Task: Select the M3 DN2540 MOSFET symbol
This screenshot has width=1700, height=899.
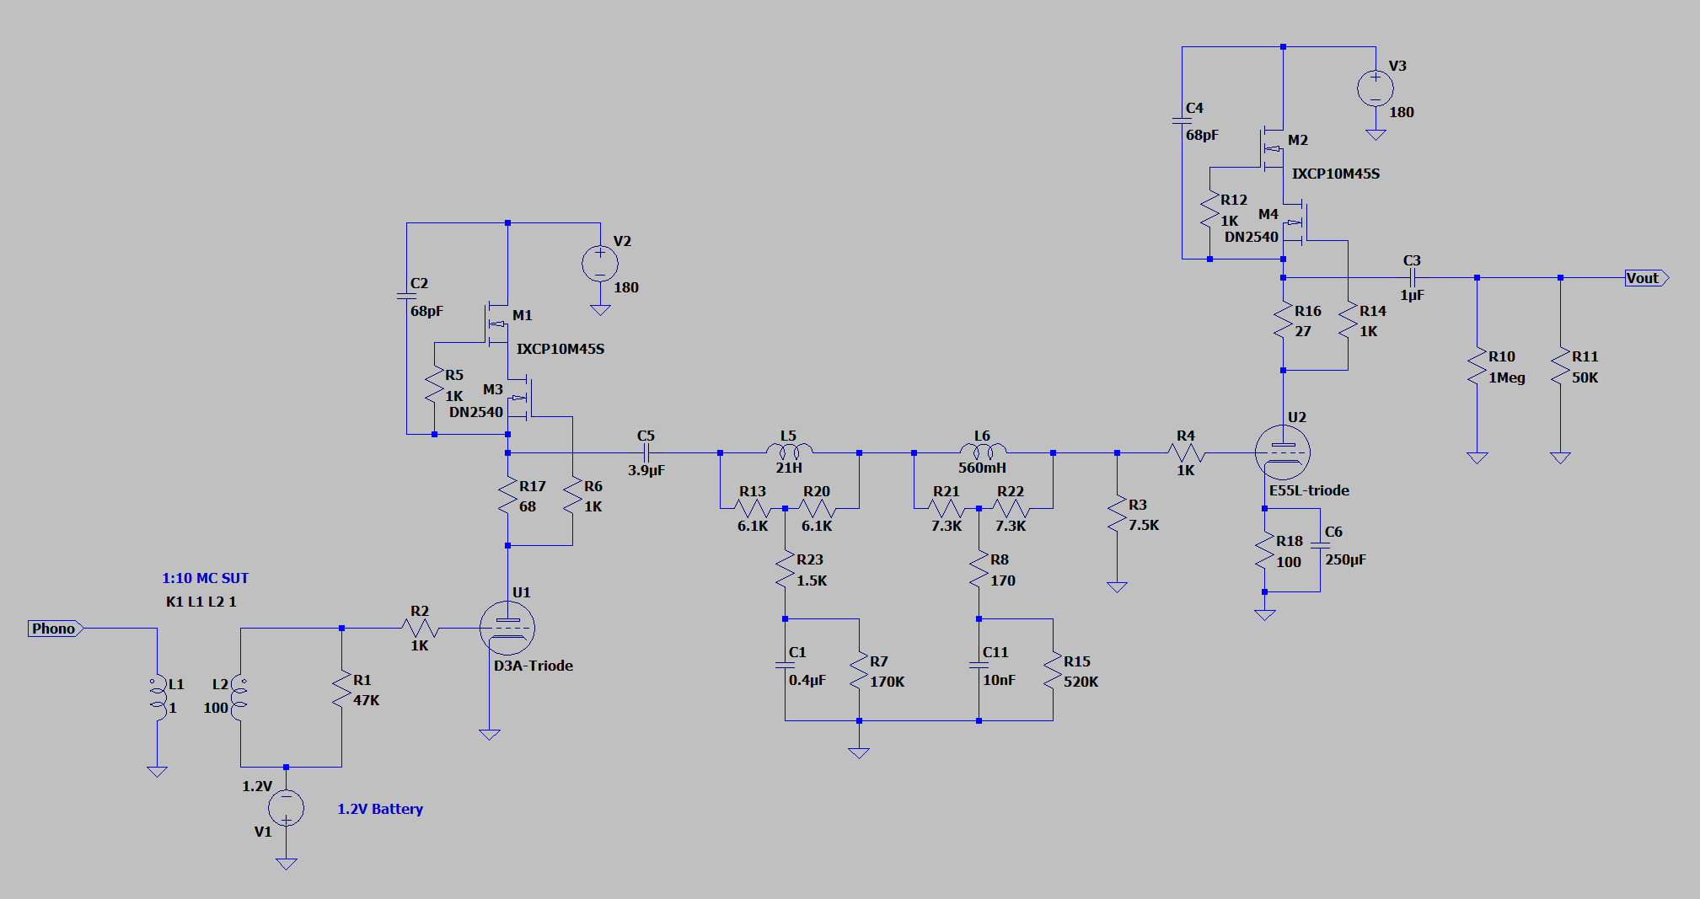Action: click(x=521, y=397)
